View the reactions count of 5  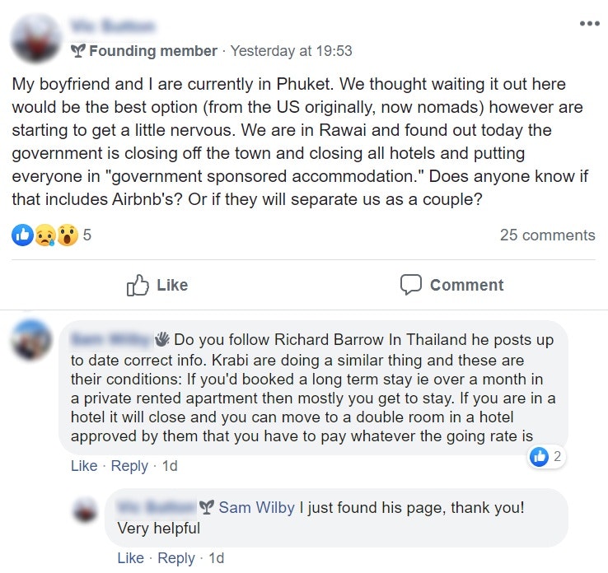click(x=87, y=235)
